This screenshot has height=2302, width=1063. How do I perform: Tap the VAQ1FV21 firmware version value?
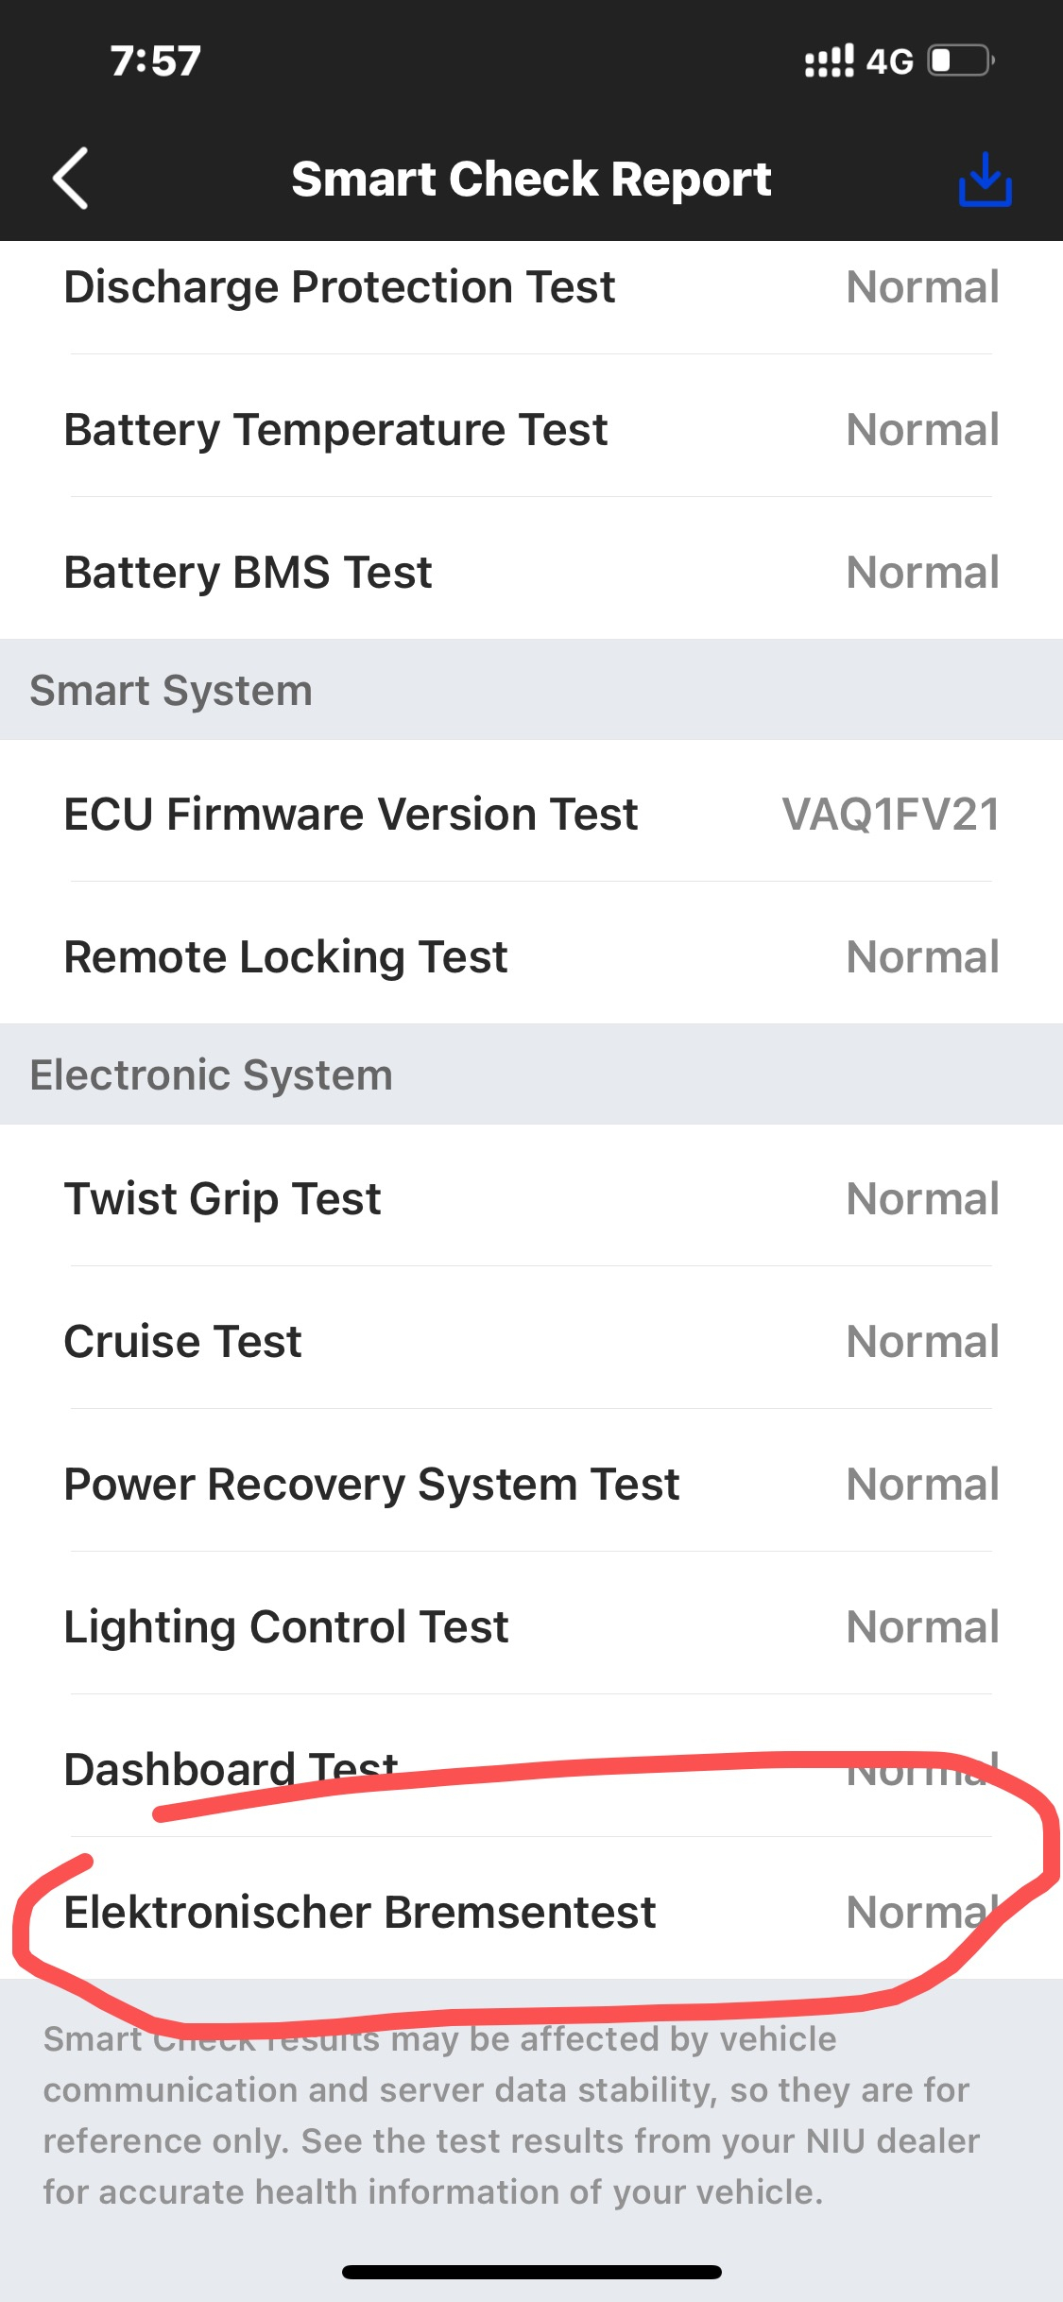point(890,815)
